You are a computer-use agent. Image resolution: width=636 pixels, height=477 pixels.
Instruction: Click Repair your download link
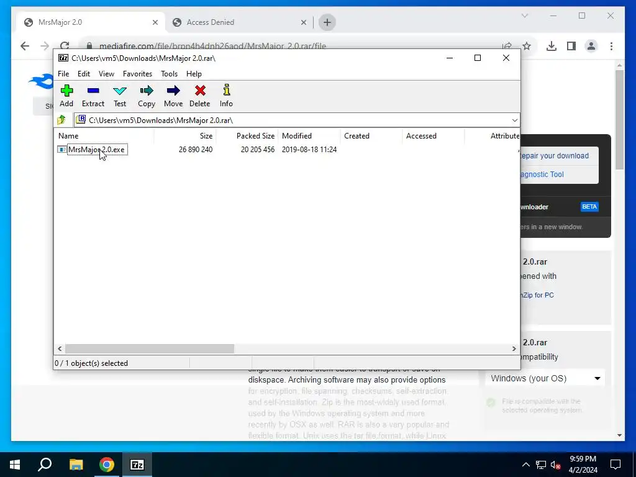click(x=555, y=156)
